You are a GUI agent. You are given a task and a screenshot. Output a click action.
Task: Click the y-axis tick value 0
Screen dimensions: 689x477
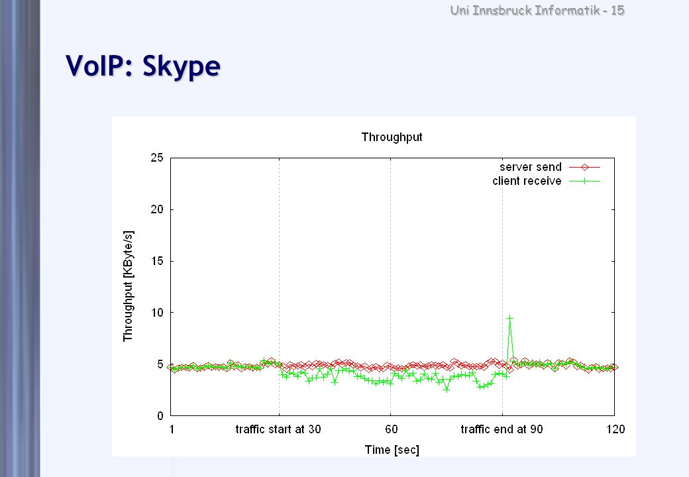click(160, 415)
